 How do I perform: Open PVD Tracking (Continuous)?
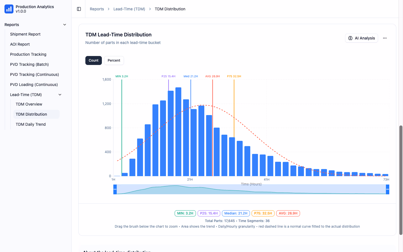tap(34, 74)
